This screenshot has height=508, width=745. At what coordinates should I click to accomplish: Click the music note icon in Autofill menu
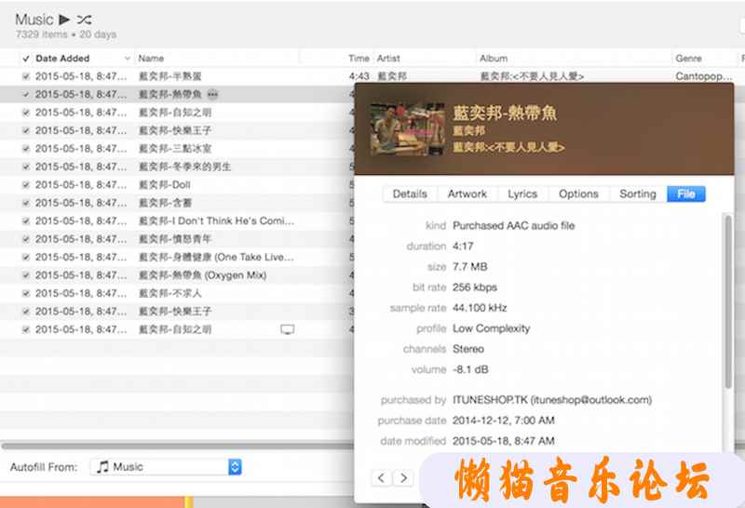tap(102, 467)
